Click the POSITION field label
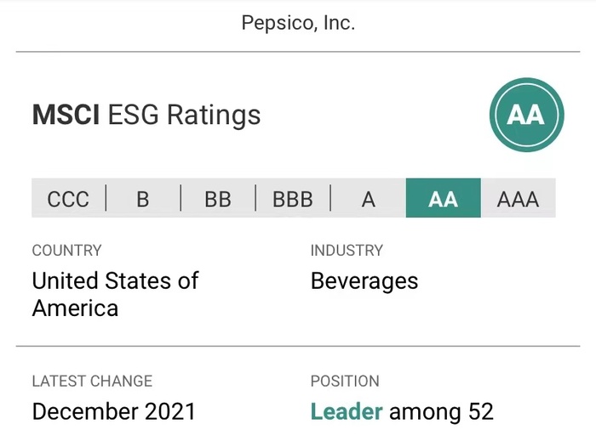The width and height of the screenshot is (596, 441). click(345, 381)
